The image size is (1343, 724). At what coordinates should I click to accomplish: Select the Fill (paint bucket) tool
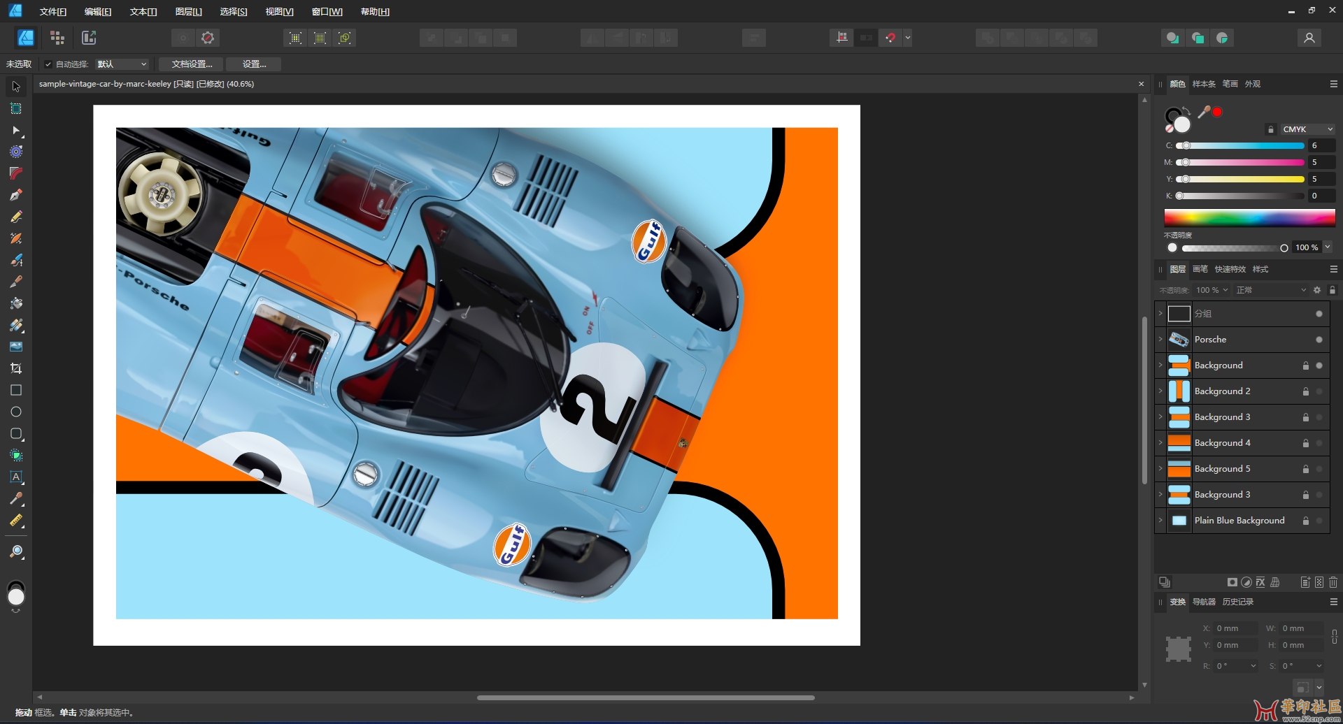[x=16, y=303]
